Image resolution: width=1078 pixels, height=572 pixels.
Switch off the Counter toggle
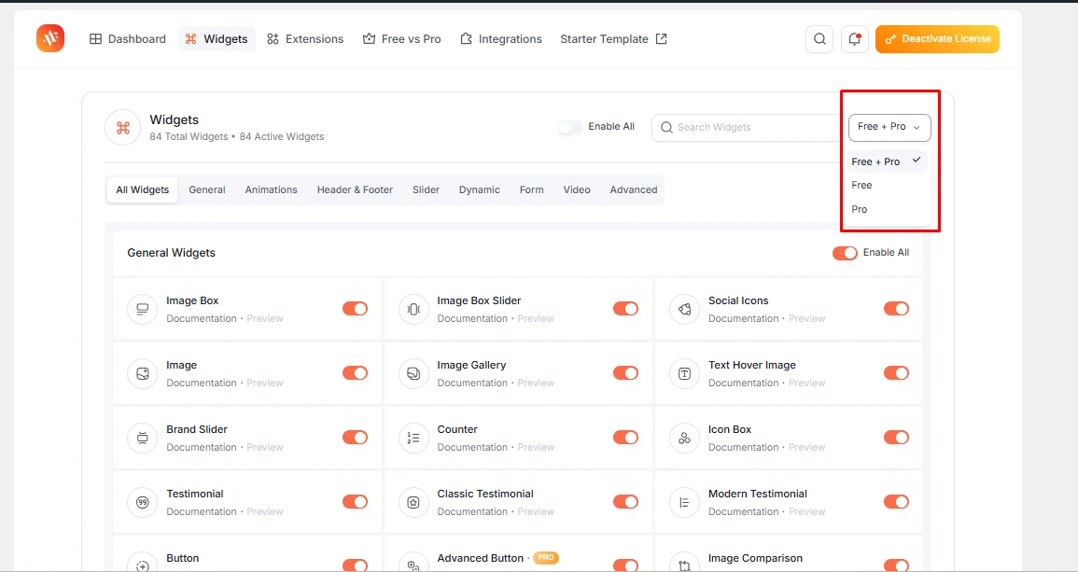(625, 438)
